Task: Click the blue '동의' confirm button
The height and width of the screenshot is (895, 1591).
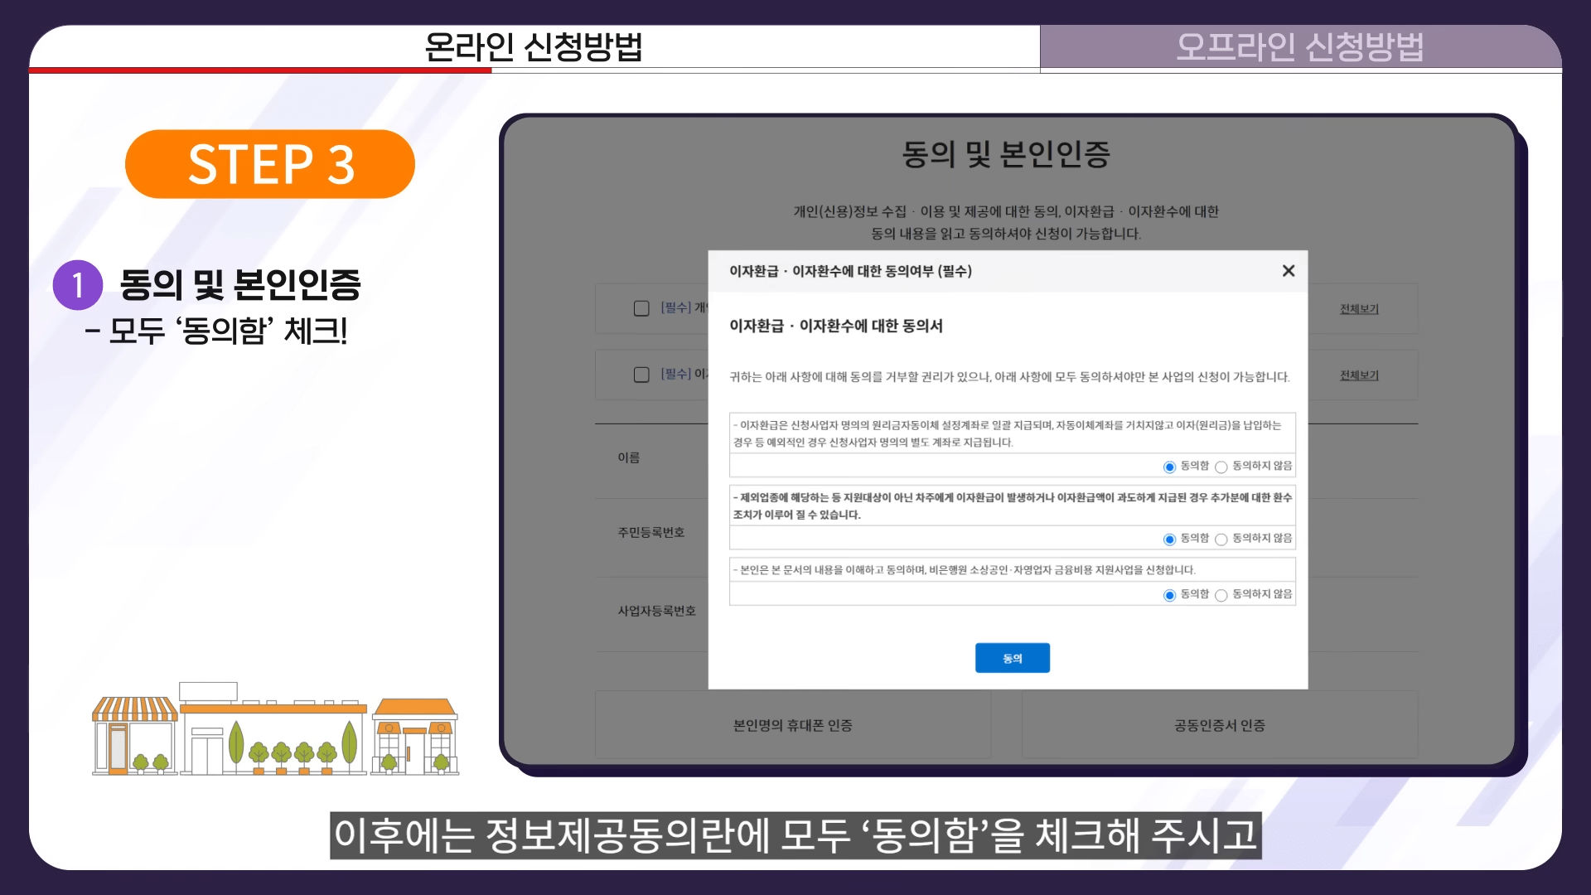Action: 1012,658
